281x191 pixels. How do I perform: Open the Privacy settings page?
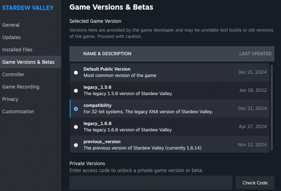(x=10, y=99)
